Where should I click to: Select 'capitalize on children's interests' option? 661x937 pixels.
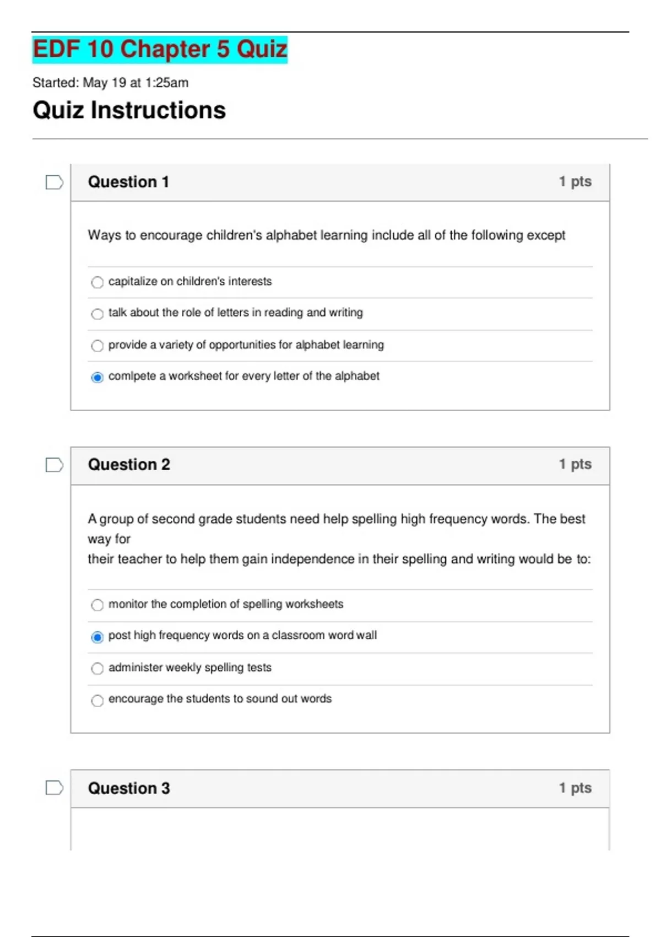coord(97,282)
